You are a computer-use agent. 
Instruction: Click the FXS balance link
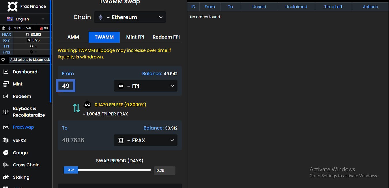click(6, 40)
